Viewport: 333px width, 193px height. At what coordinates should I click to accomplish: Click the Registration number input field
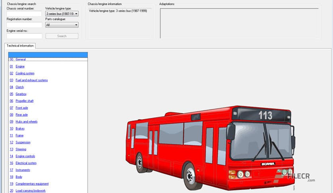tap(24, 25)
